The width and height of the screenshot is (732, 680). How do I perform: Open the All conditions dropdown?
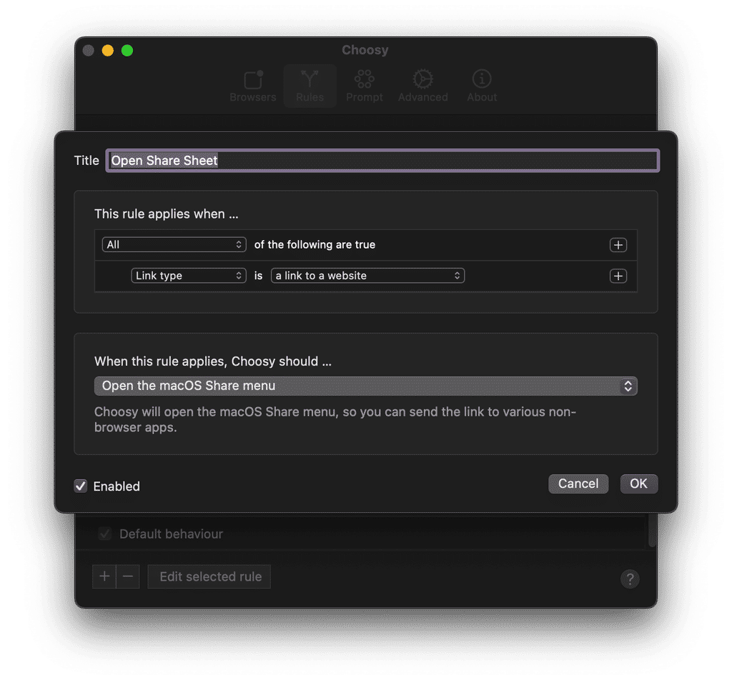tap(174, 244)
